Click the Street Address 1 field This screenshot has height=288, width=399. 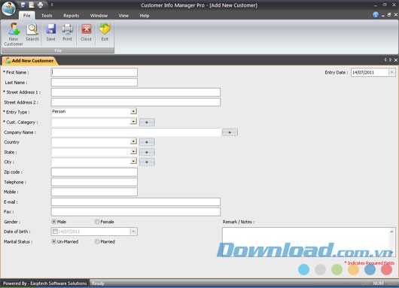tap(136, 92)
